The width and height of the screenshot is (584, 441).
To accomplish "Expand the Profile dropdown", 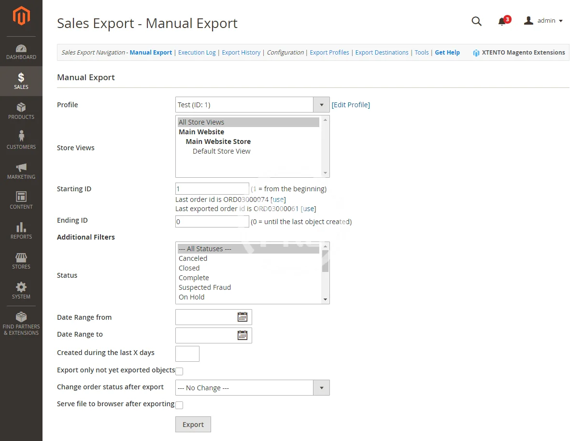I will (x=321, y=105).
